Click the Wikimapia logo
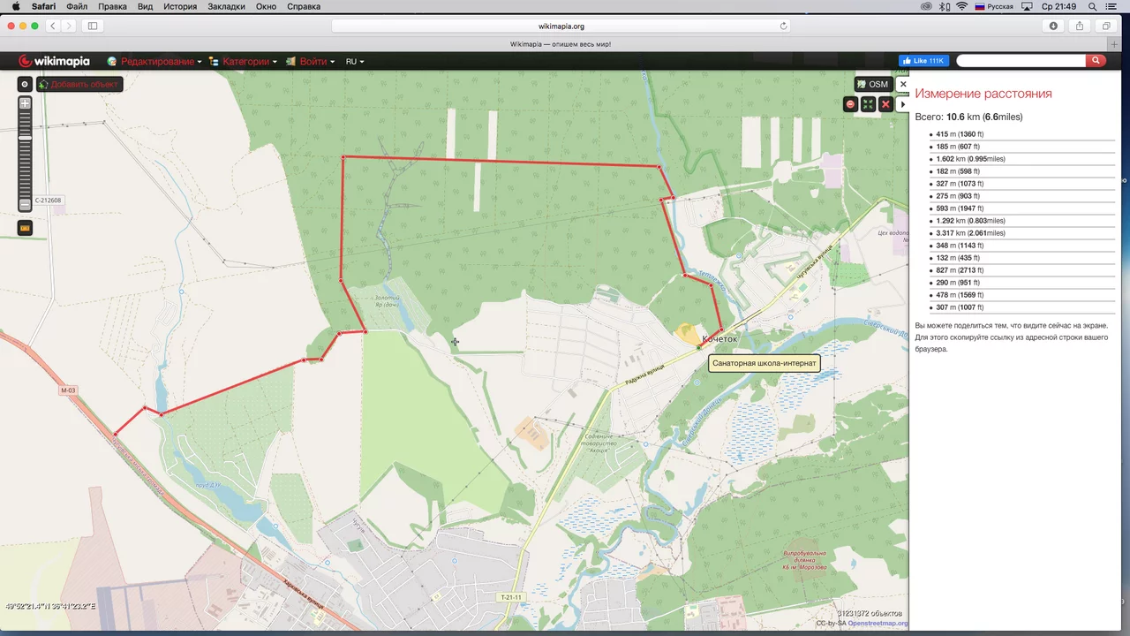The image size is (1130, 636). 54,61
